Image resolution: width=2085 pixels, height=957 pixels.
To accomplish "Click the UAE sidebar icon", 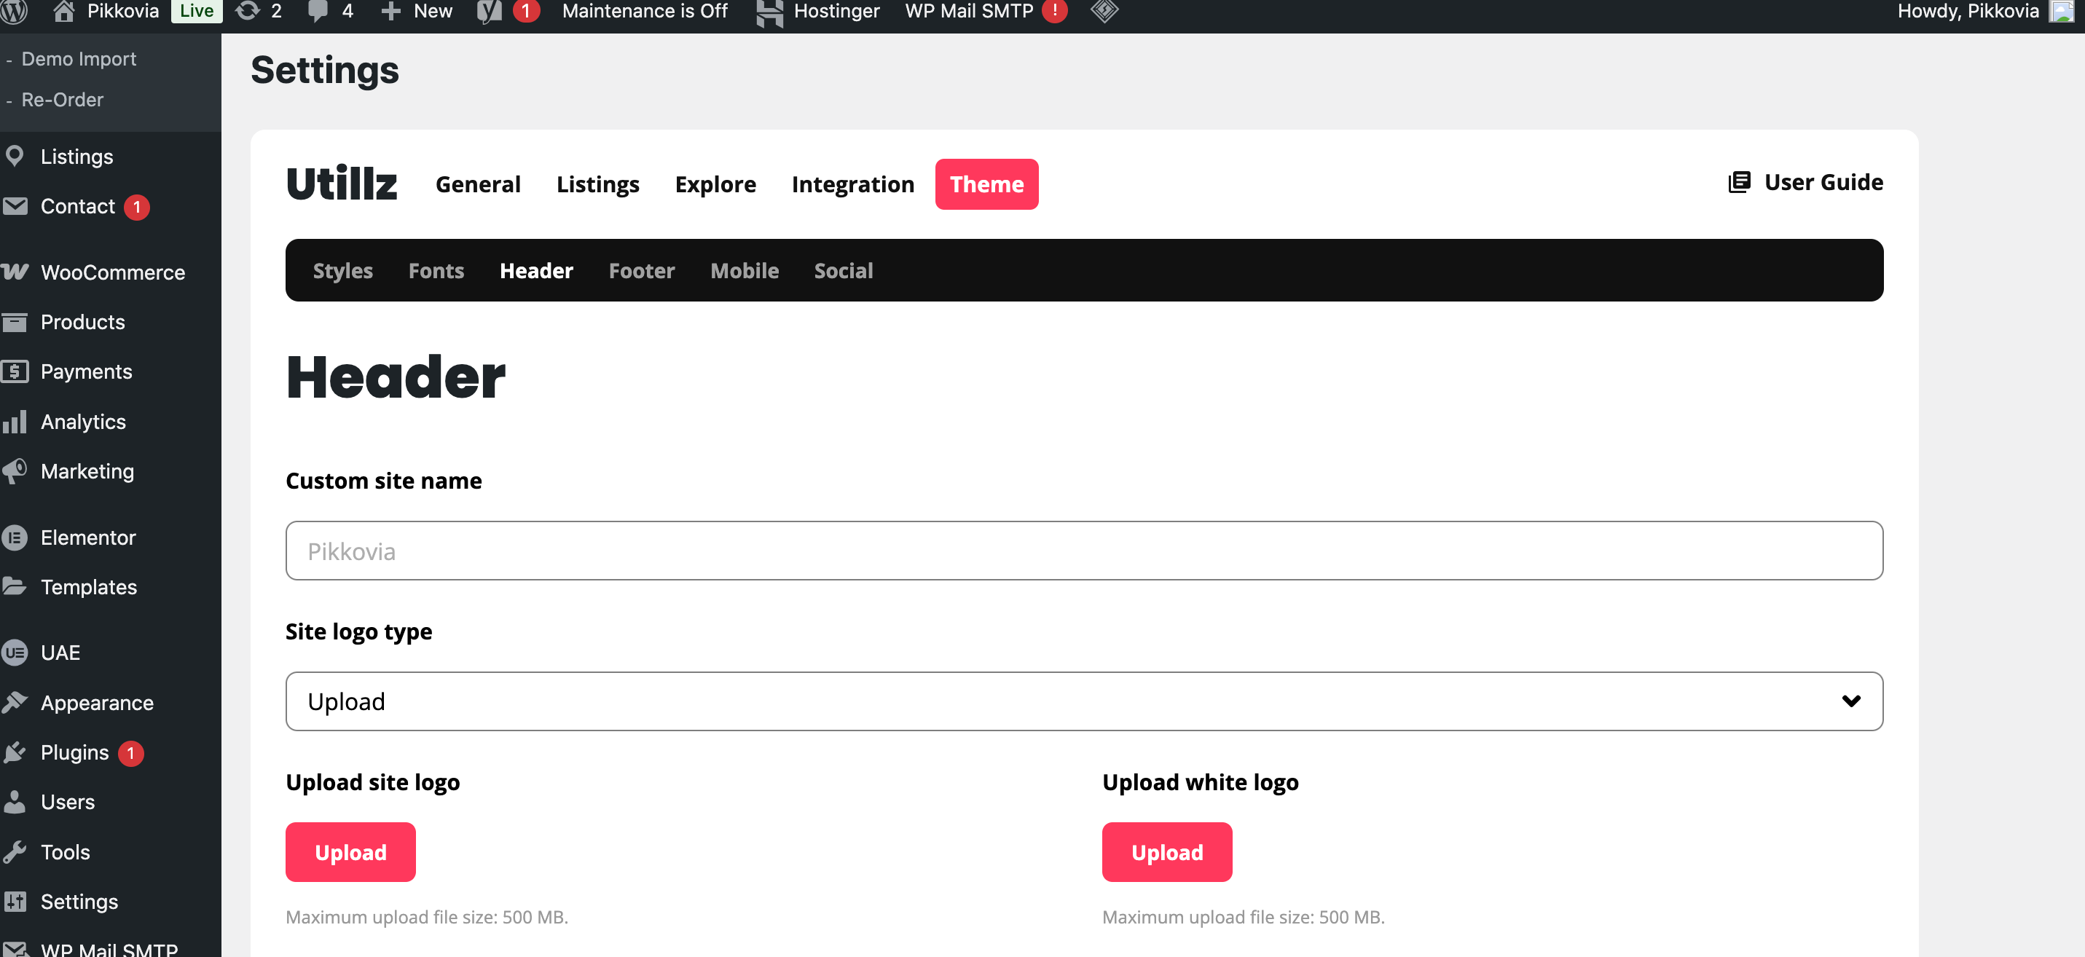I will 15,653.
